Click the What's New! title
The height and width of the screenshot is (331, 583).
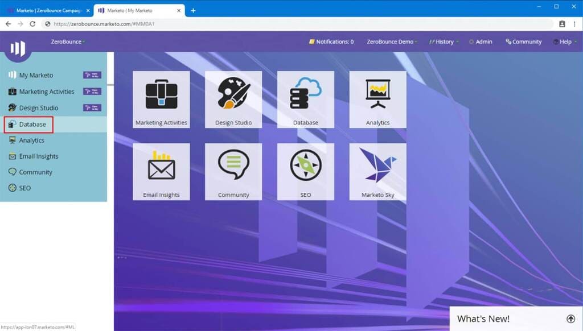[483, 318]
